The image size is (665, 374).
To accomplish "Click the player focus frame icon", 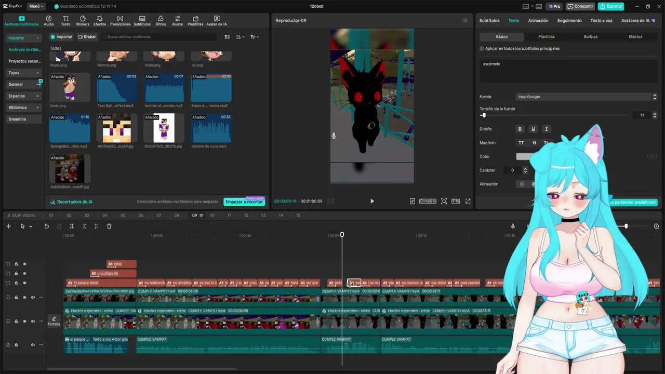I will click(x=444, y=201).
